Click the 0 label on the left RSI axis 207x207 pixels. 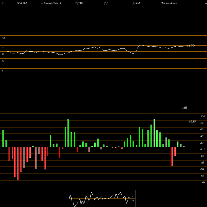[2, 71]
